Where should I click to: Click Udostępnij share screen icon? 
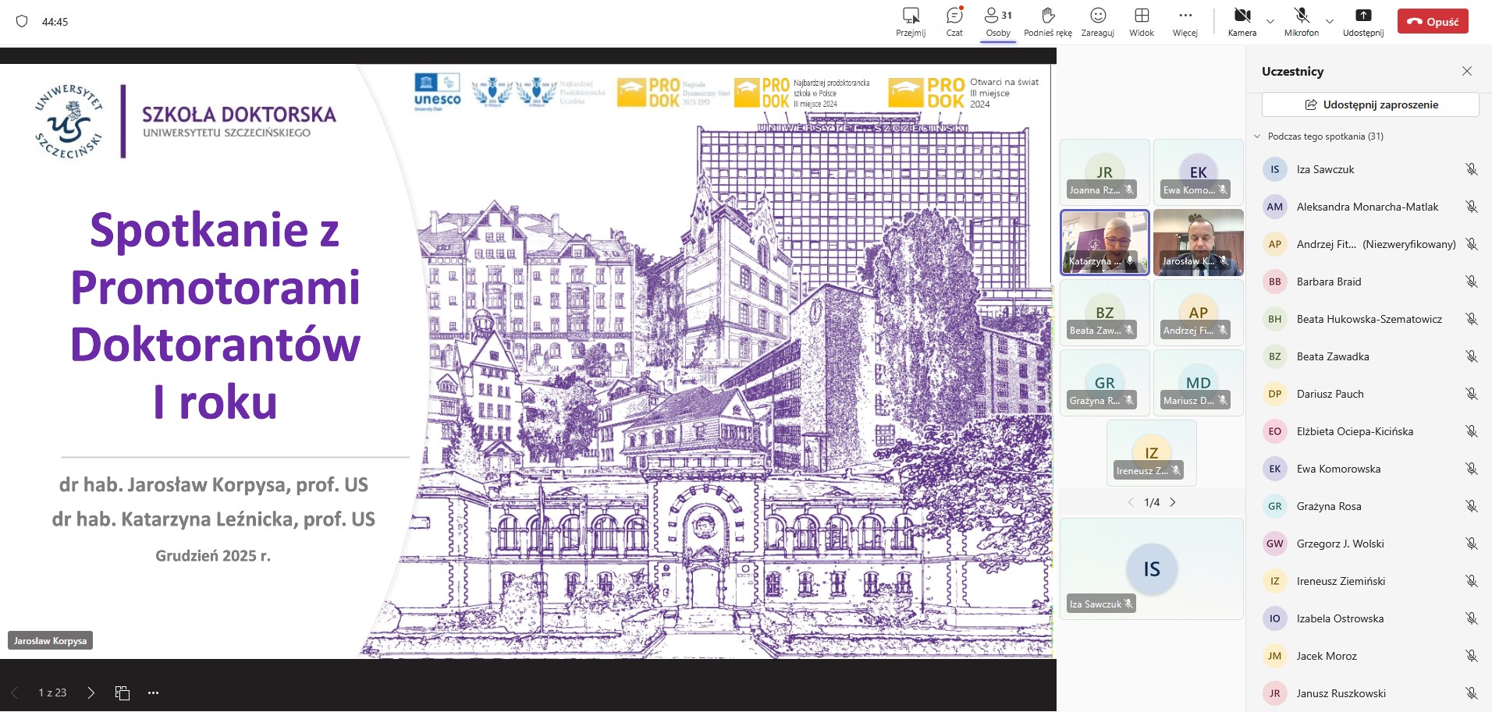(1362, 21)
